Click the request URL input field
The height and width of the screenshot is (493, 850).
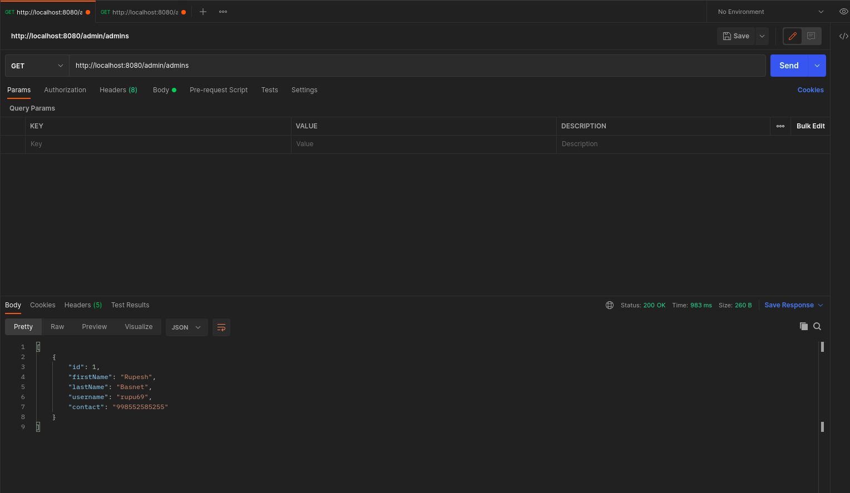pyautogui.click(x=223, y=65)
